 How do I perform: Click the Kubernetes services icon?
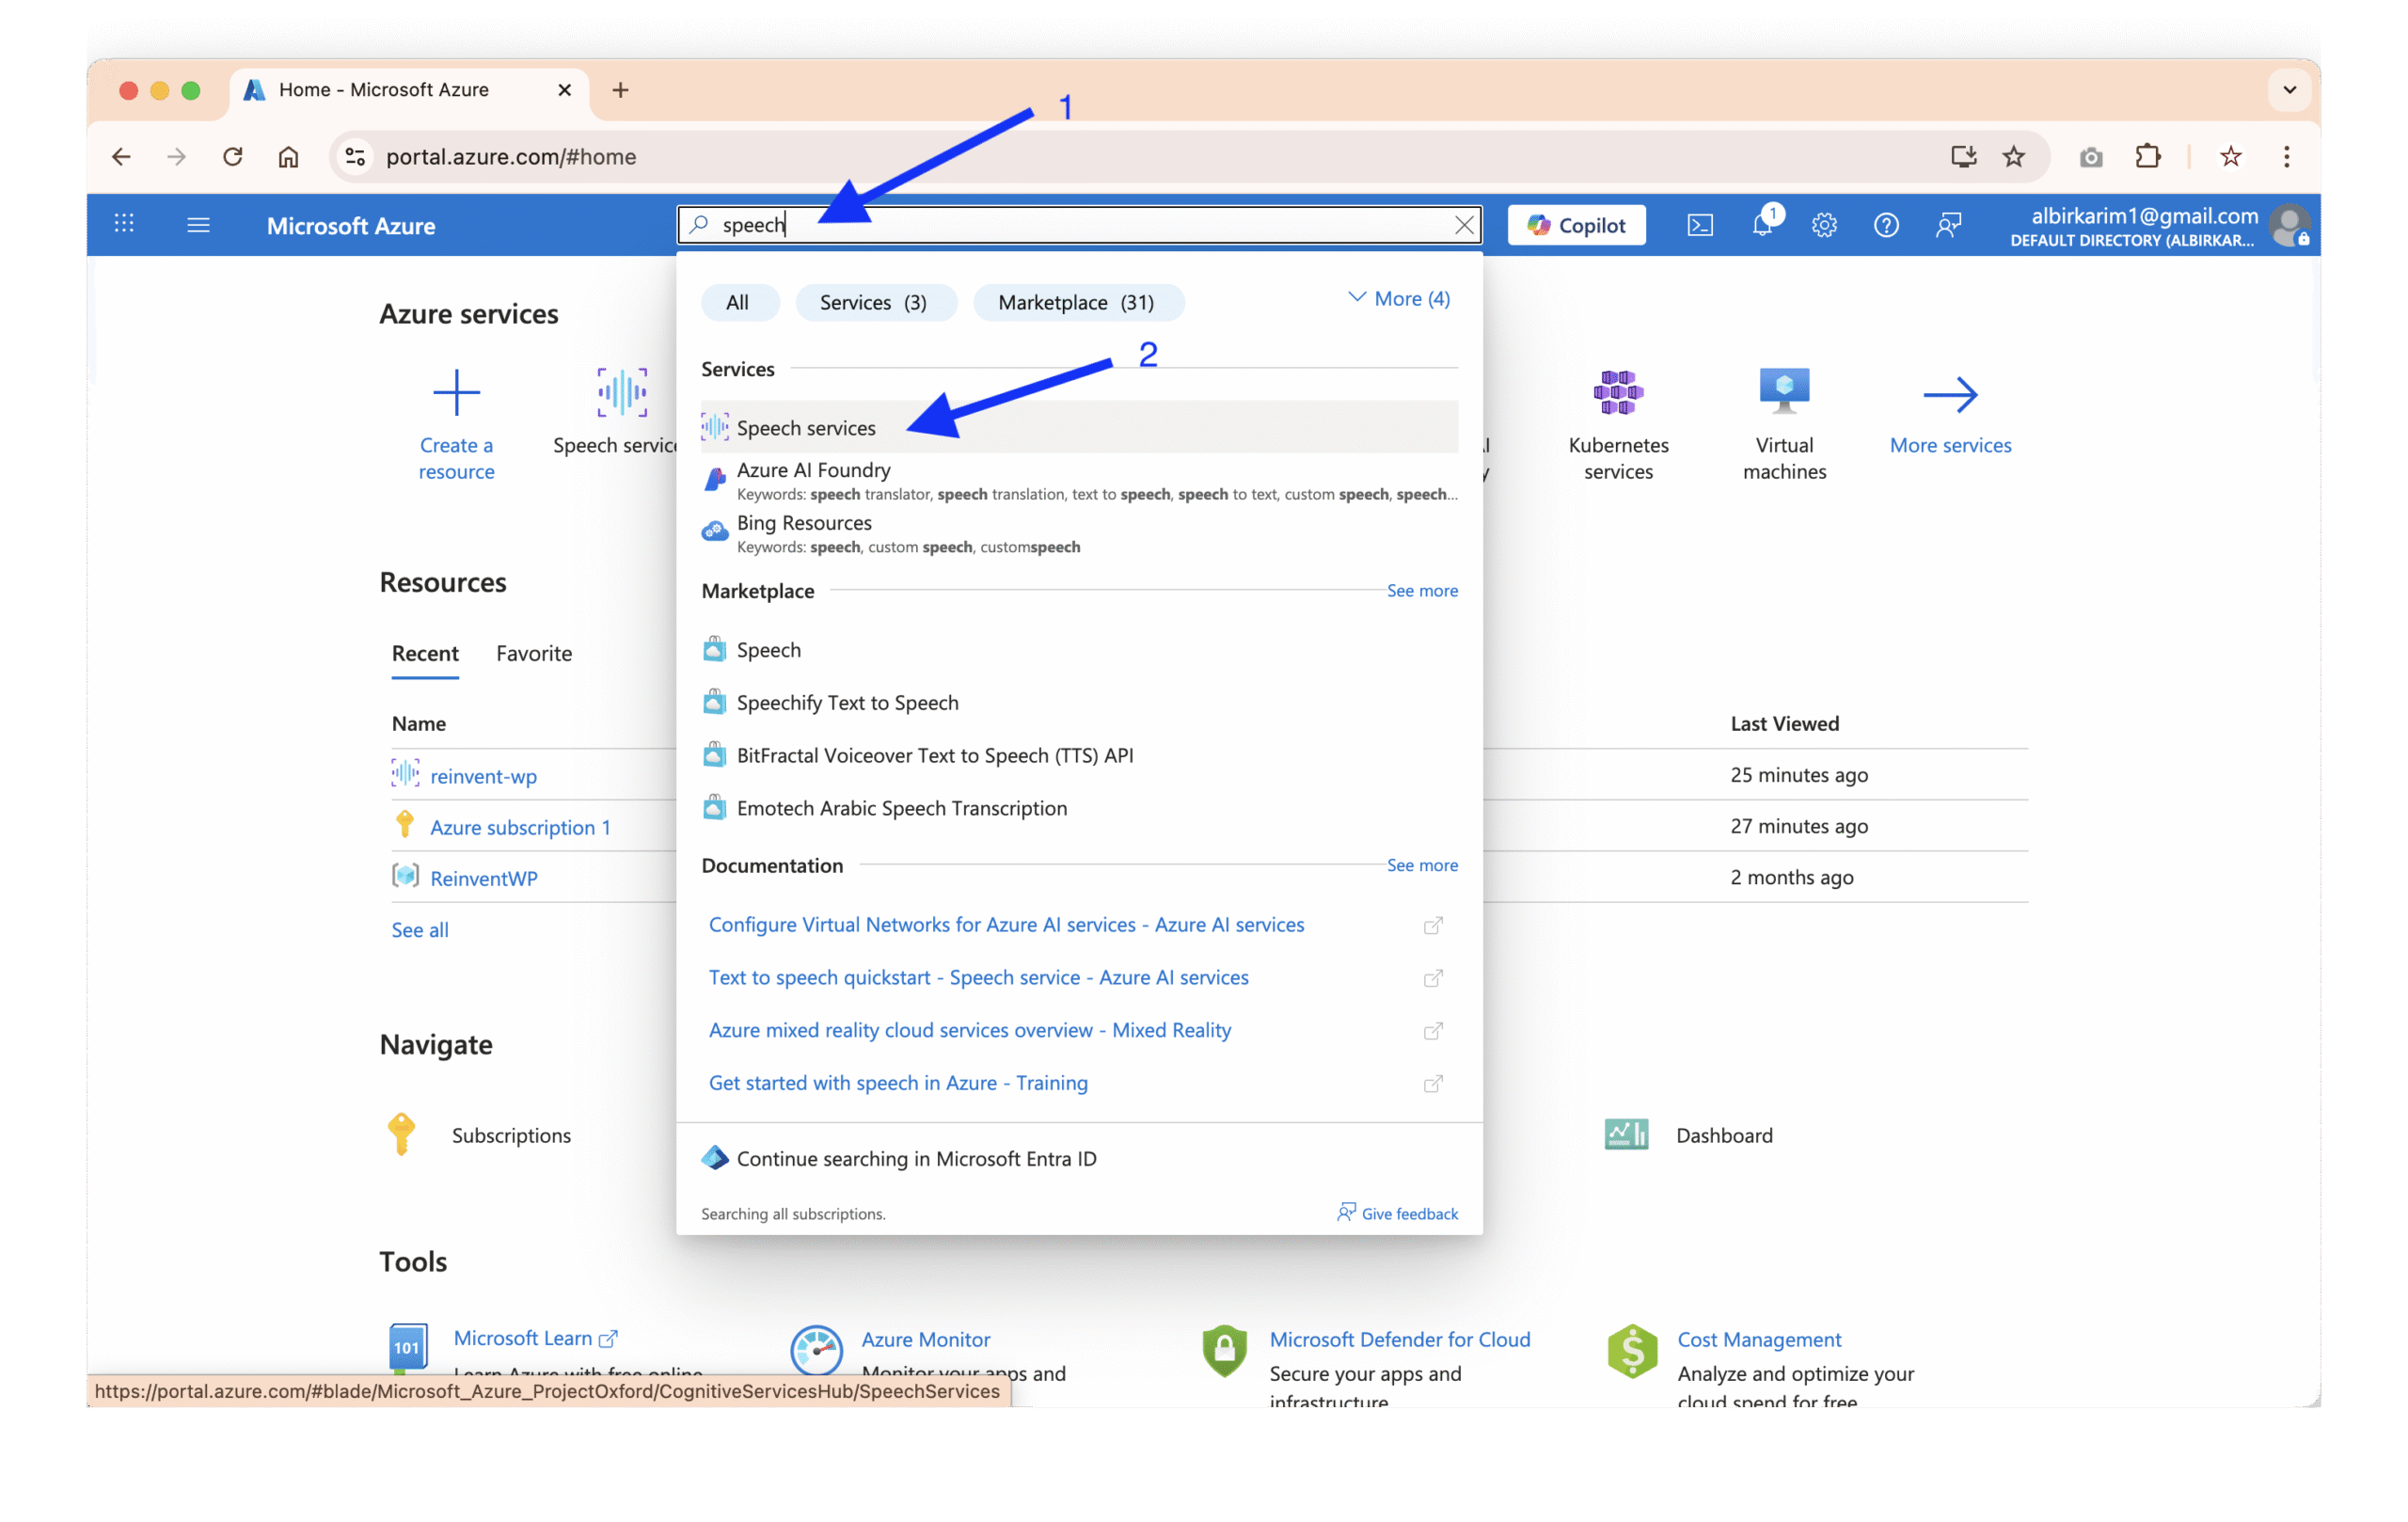1618,394
